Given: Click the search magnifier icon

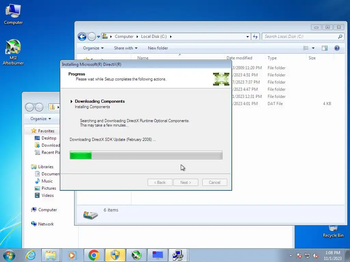Looking at the screenshot, I should click(340, 37).
